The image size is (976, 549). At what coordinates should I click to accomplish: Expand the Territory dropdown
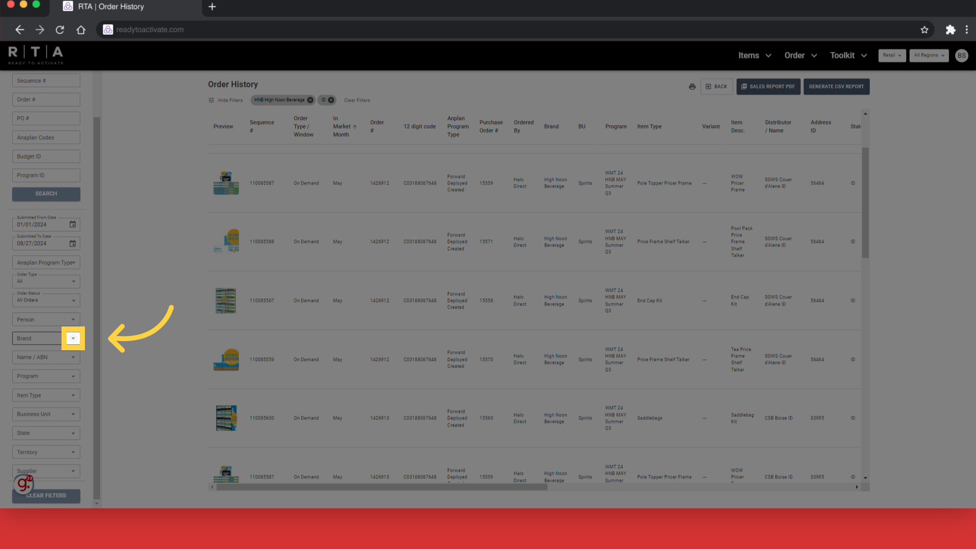[x=46, y=452]
